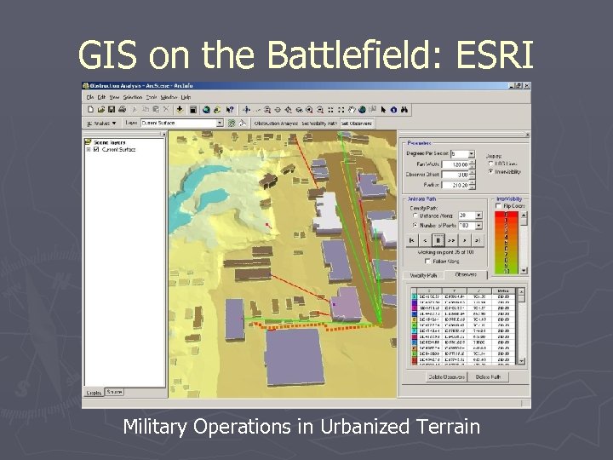Click the Intervisibility red-green color ramp
The image size is (613, 460).
pos(507,243)
